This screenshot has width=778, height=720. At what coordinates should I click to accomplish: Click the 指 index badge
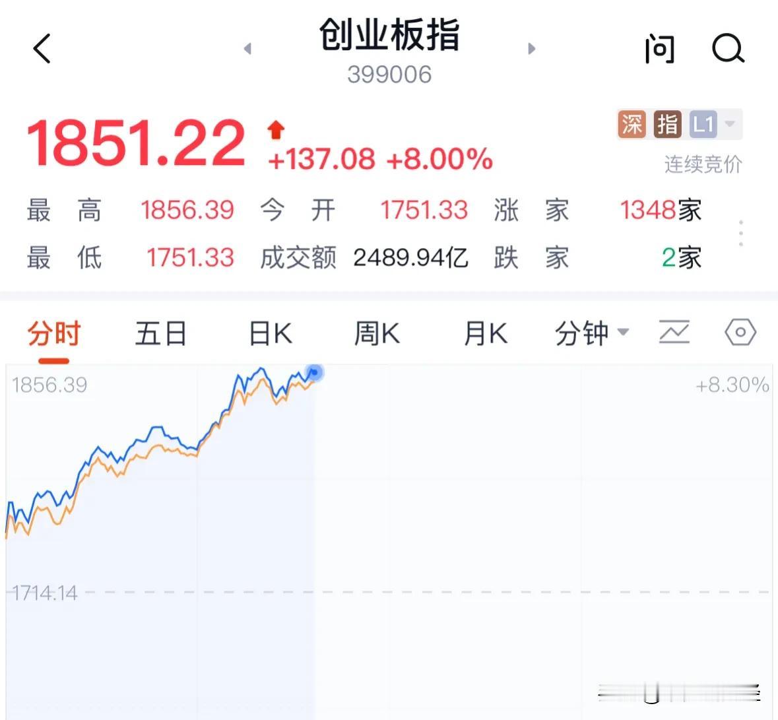tap(666, 123)
